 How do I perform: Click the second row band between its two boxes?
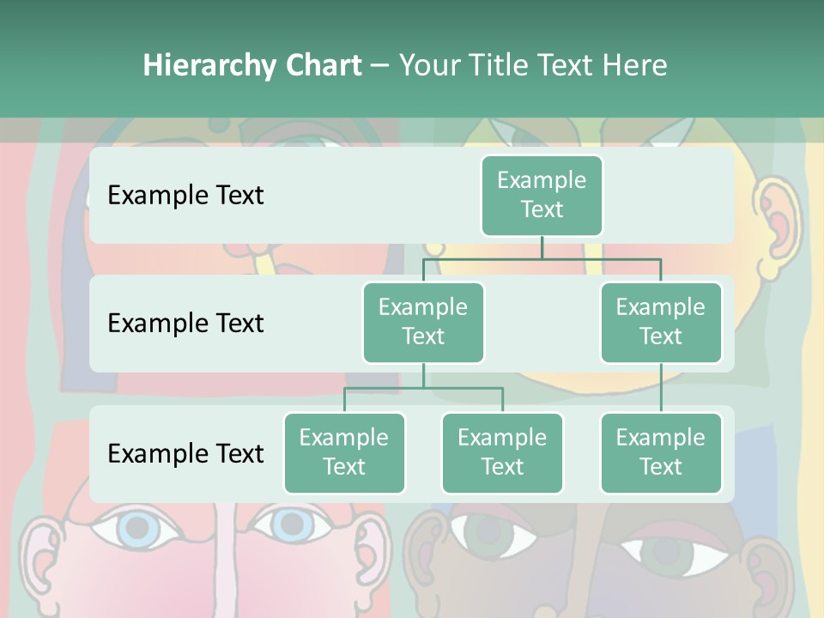542,324
